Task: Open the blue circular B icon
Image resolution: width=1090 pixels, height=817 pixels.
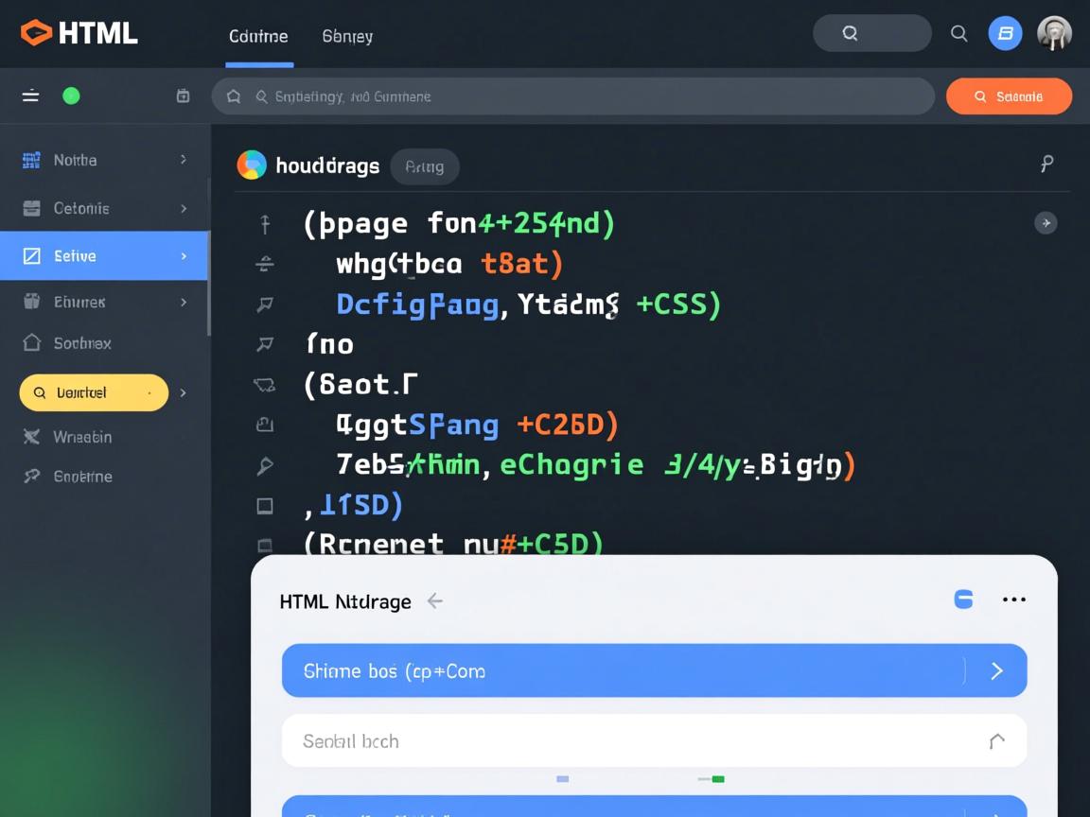Action: pyautogui.click(x=1005, y=33)
